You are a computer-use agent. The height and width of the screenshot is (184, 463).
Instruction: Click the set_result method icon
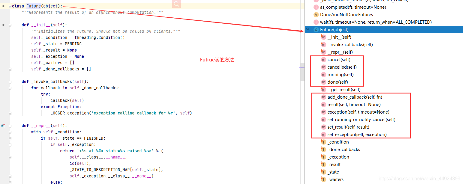point(323,127)
